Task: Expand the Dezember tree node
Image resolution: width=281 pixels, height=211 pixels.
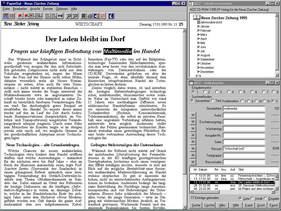Action: 199,72
